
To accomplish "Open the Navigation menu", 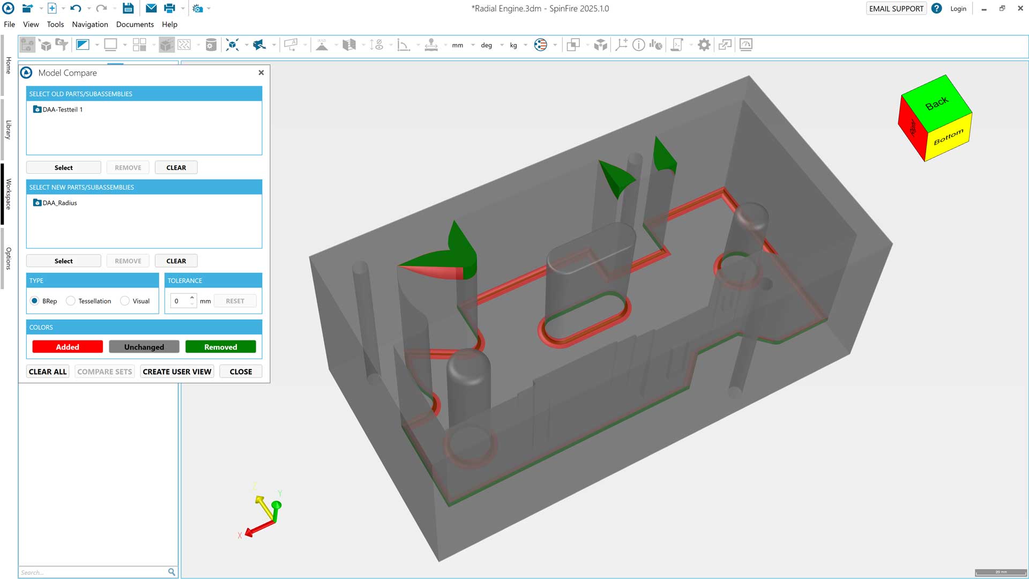I will (x=90, y=25).
